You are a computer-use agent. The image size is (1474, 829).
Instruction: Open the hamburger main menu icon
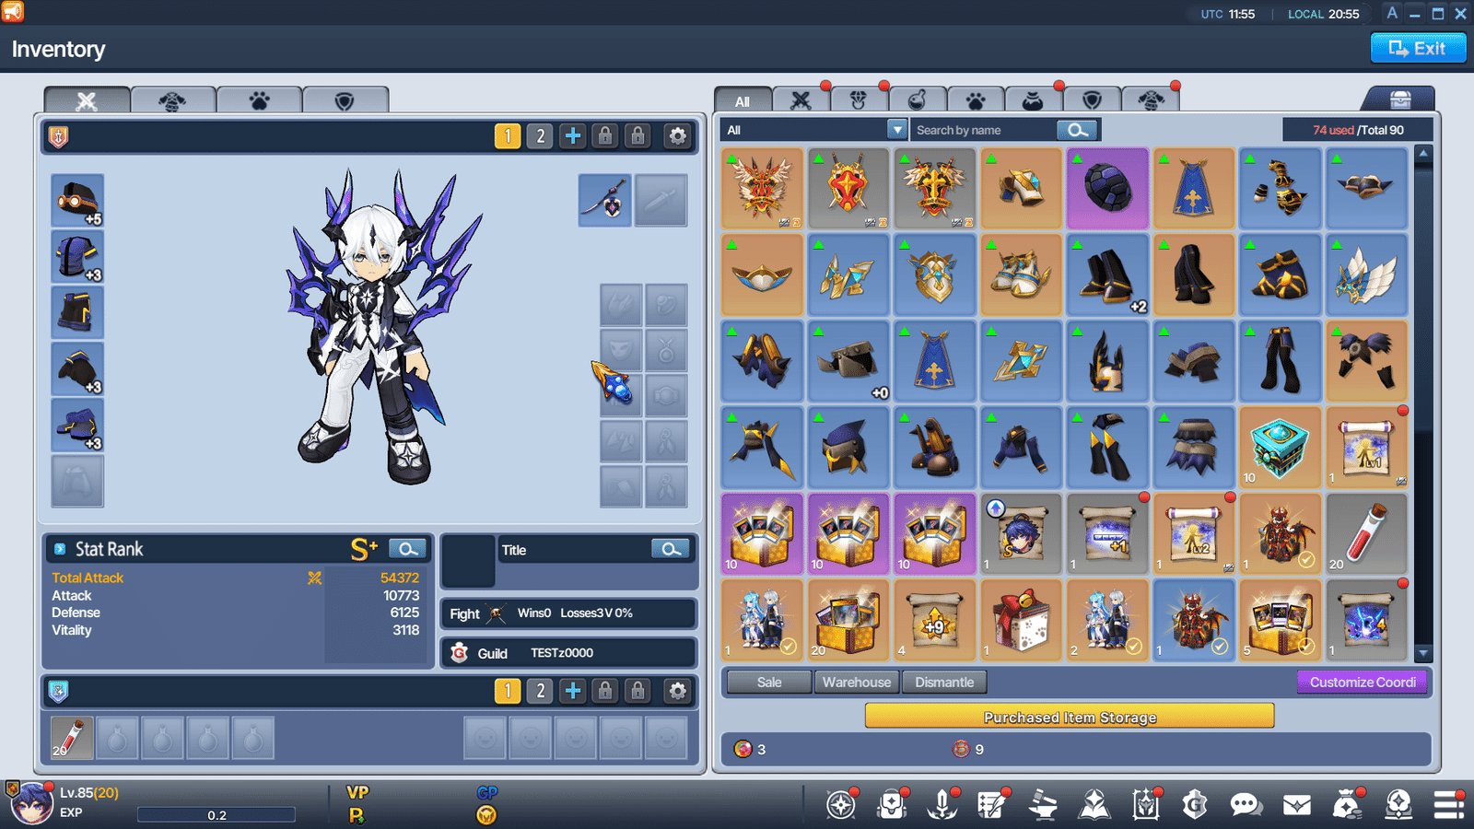pyautogui.click(x=1449, y=805)
